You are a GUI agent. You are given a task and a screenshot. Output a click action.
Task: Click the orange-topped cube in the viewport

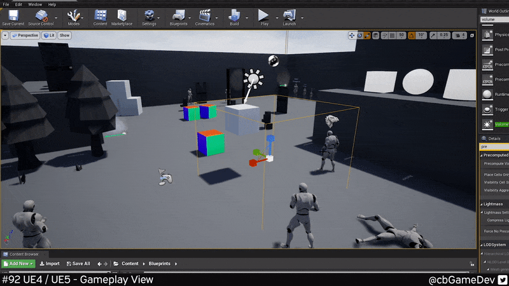pyautogui.click(x=211, y=142)
